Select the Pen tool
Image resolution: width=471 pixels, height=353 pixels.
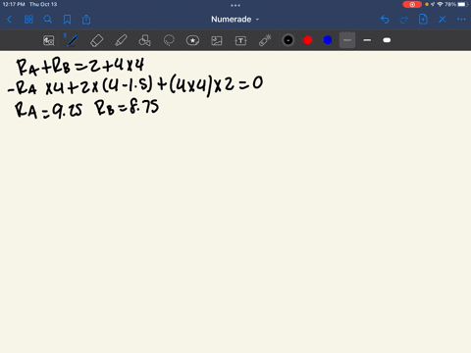(x=73, y=40)
